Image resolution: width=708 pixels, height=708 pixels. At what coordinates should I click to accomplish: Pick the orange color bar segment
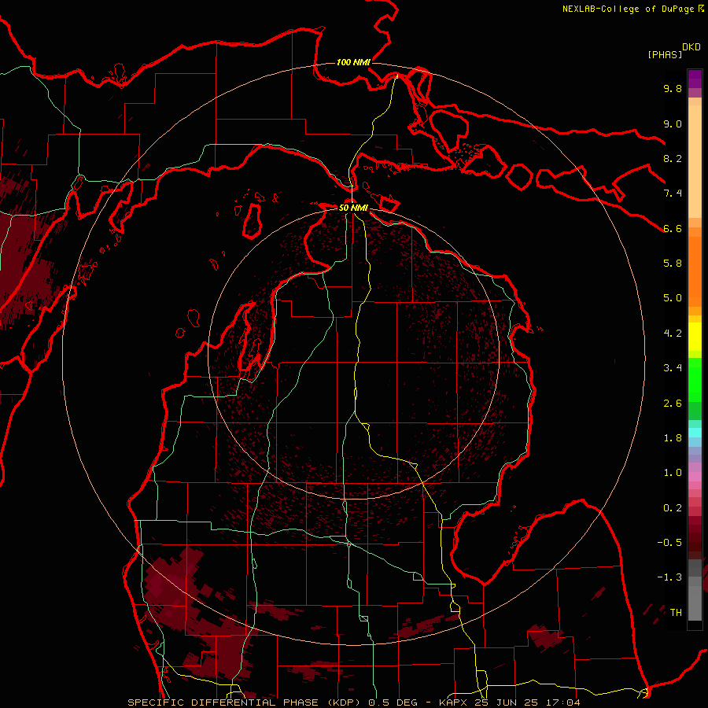(695, 271)
